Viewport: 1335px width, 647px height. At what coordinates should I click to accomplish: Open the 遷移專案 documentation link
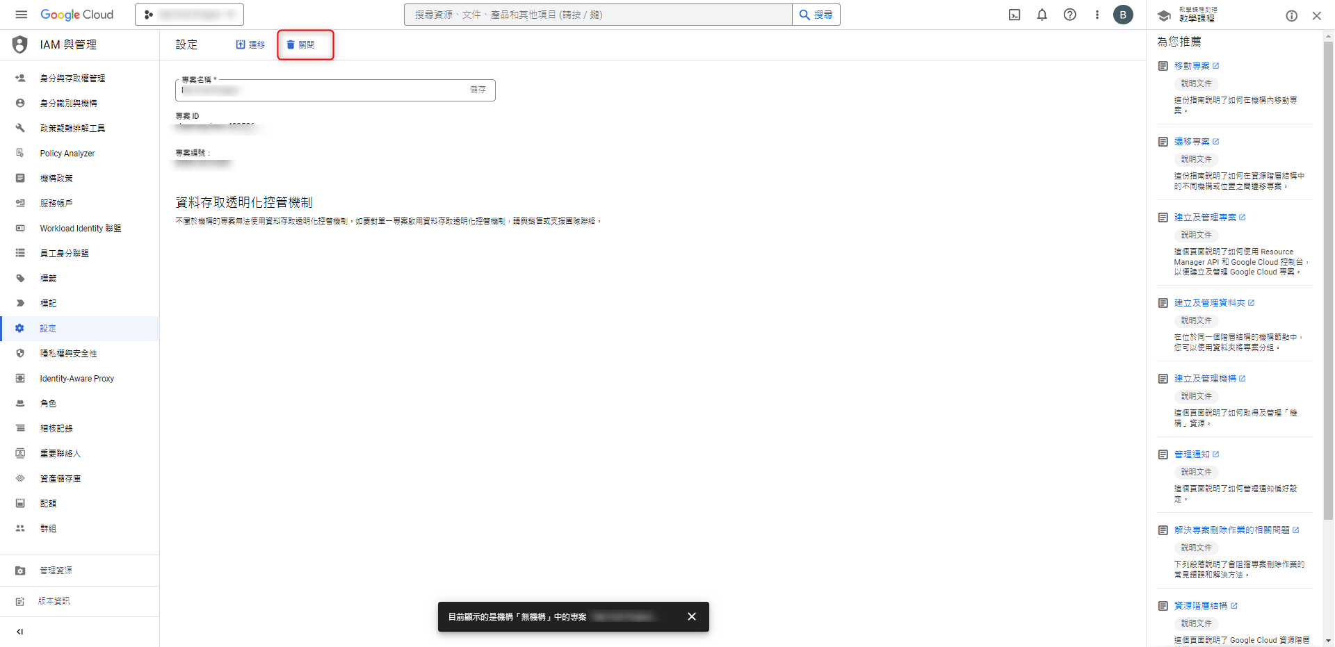click(1197, 142)
